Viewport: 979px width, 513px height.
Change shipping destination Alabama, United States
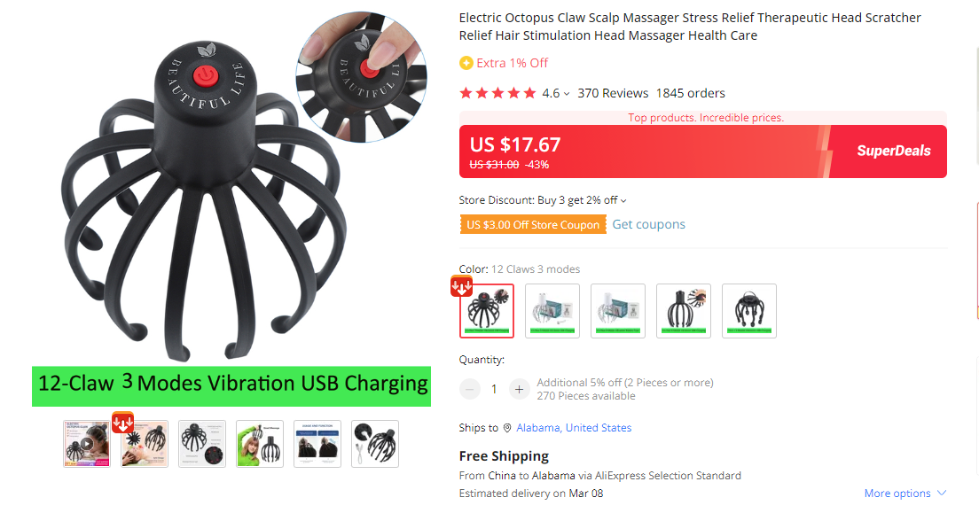[x=574, y=428]
